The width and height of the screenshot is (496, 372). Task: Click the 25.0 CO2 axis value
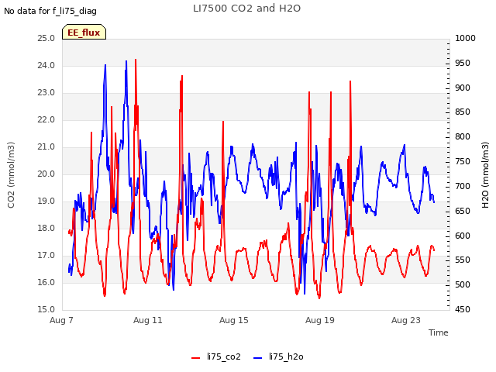point(46,38)
